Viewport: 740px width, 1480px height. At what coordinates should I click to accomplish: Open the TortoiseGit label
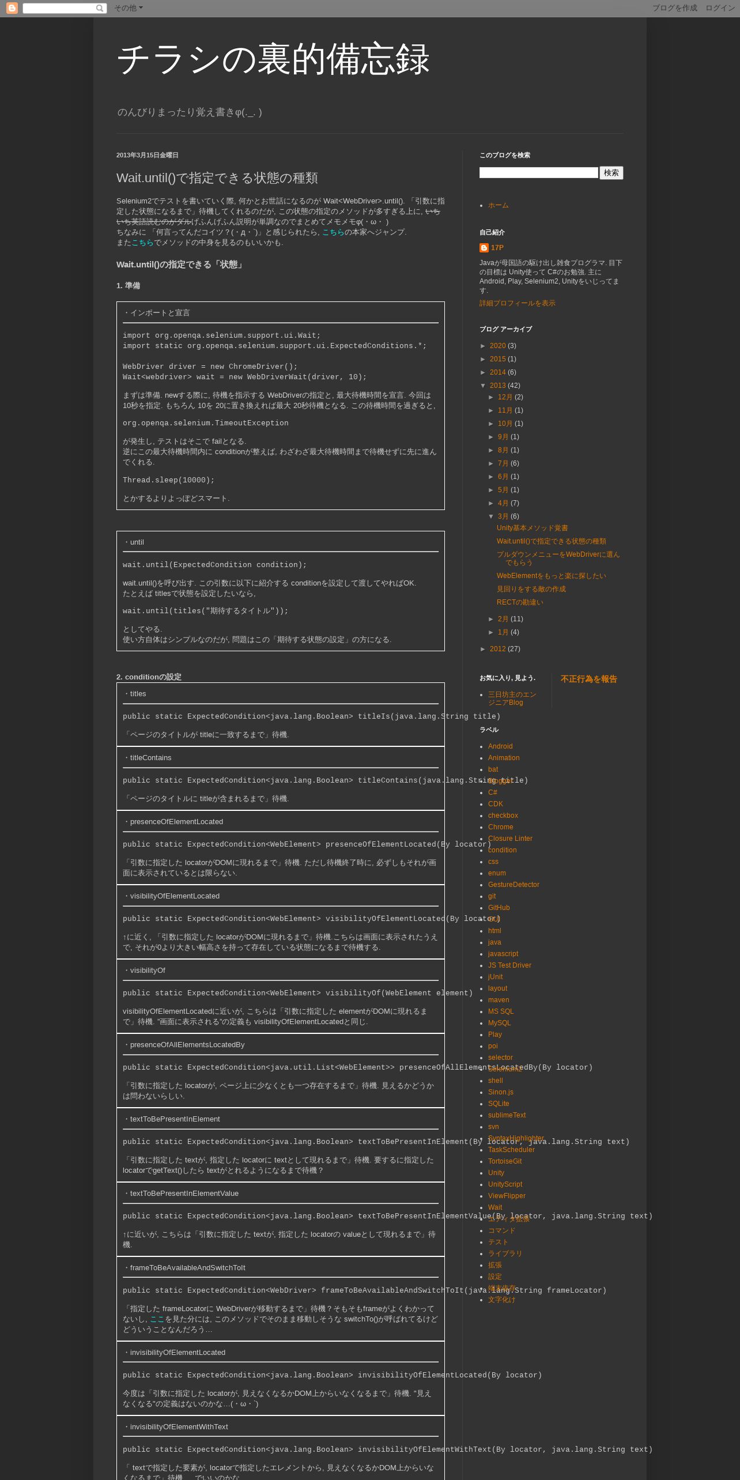pyautogui.click(x=505, y=1161)
